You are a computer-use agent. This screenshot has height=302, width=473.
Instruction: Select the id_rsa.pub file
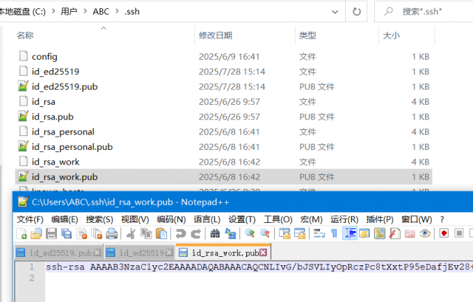click(223, 117)
